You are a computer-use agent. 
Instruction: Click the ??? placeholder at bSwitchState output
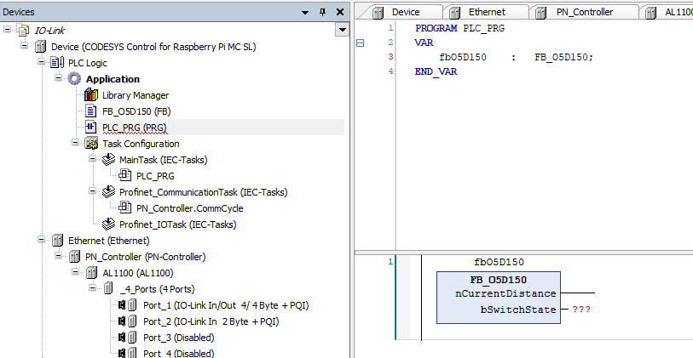[583, 310]
